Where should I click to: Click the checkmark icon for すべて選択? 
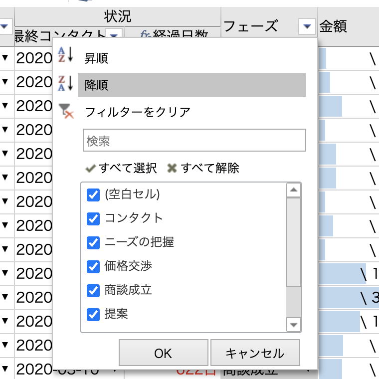coord(90,169)
